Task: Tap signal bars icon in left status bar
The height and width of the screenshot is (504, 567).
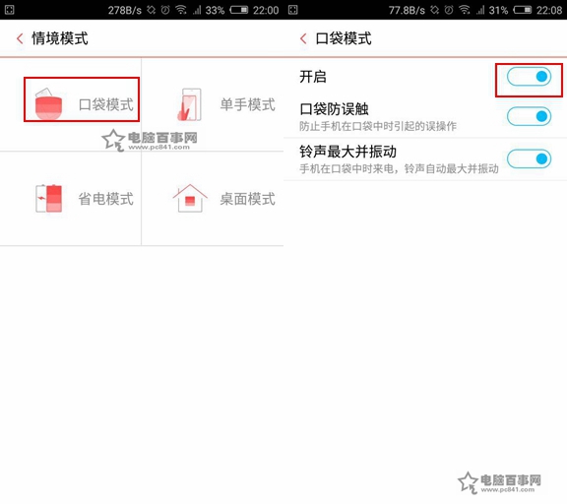Action: (x=197, y=10)
